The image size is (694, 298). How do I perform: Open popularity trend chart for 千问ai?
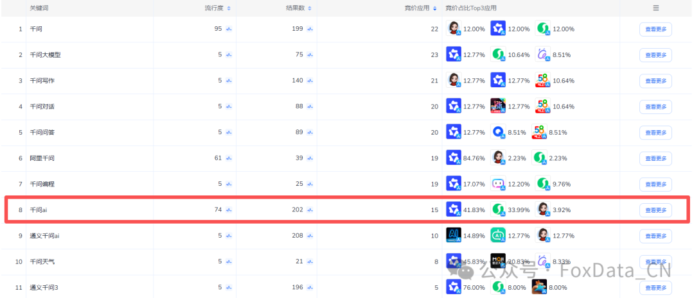[x=229, y=210]
